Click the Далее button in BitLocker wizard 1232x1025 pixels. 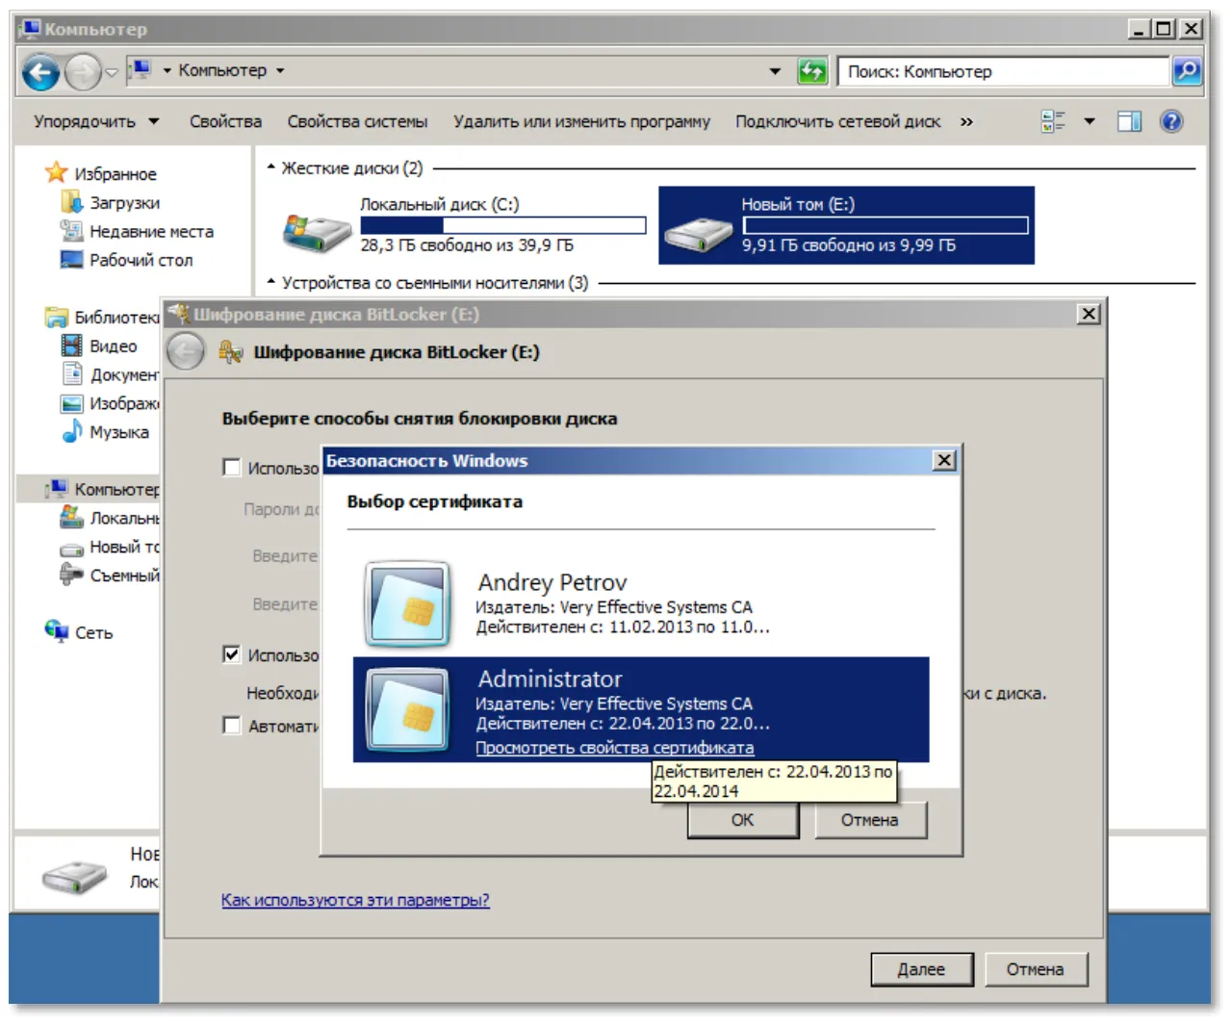921,969
